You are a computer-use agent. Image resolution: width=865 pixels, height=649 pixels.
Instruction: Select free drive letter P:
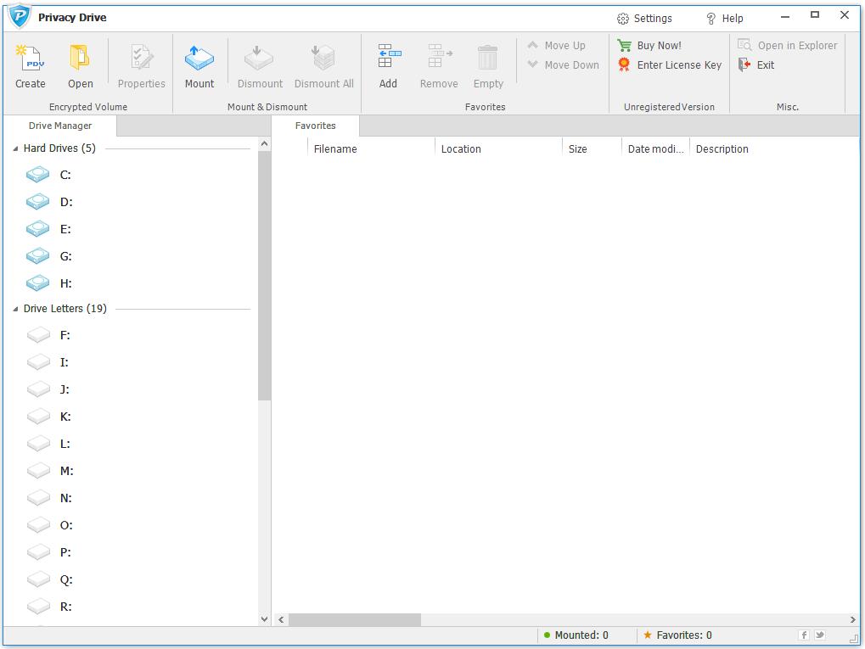tap(48, 552)
